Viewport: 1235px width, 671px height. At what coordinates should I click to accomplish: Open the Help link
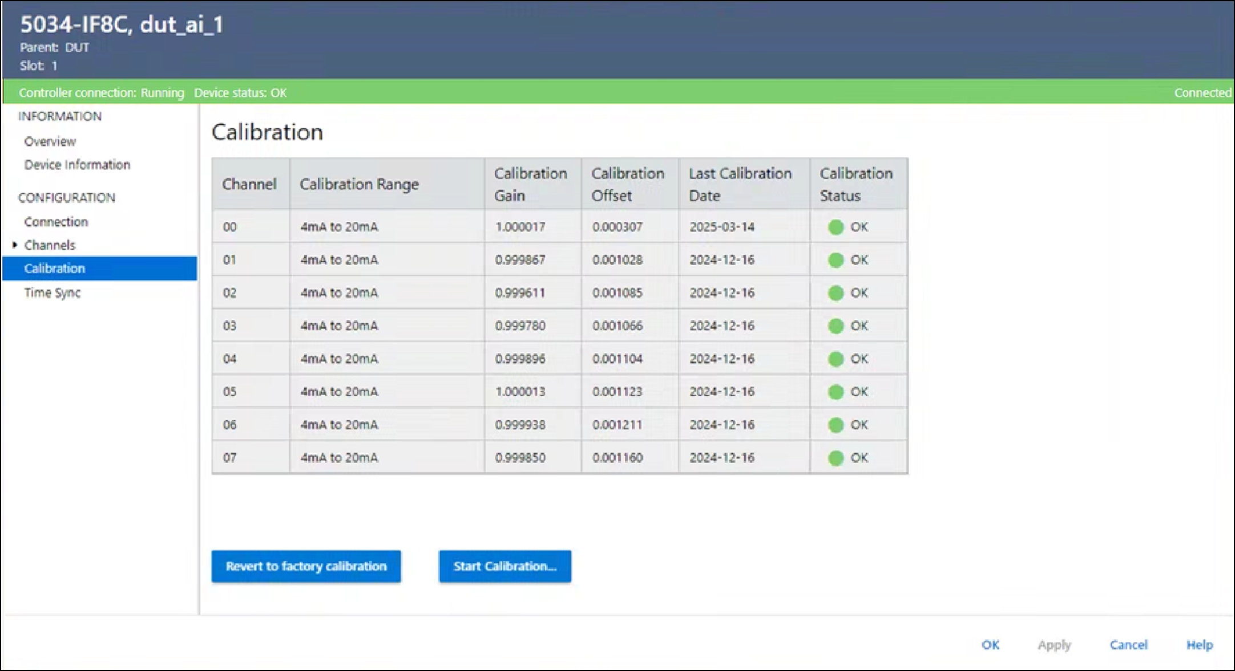tap(1199, 645)
